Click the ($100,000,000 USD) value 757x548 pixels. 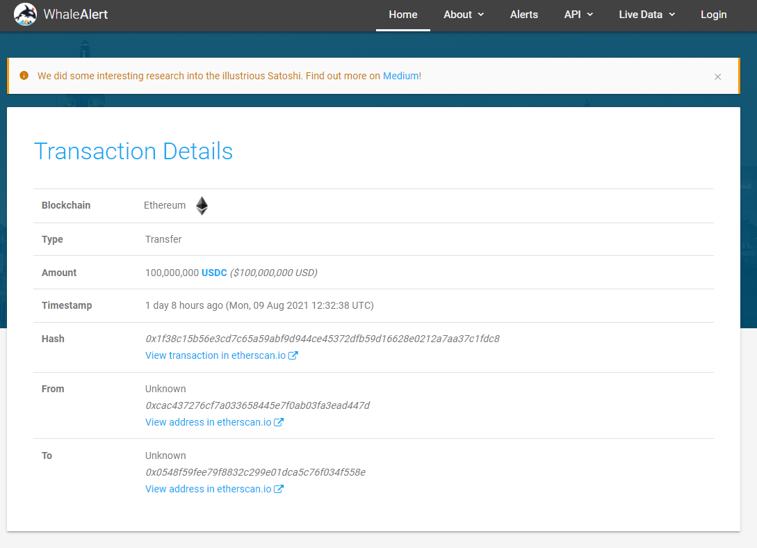tap(274, 273)
